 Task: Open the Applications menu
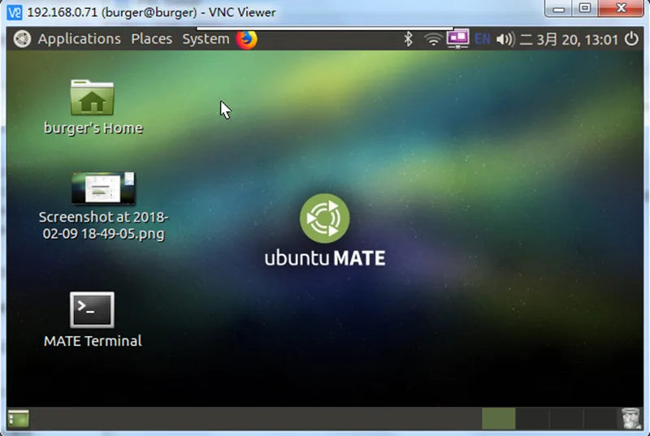pyautogui.click(x=79, y=39)
